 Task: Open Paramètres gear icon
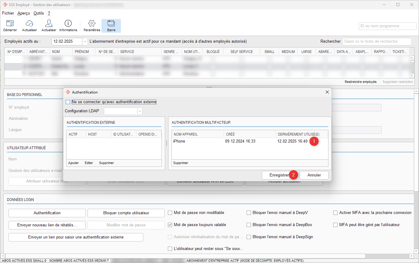pos(92,24)
